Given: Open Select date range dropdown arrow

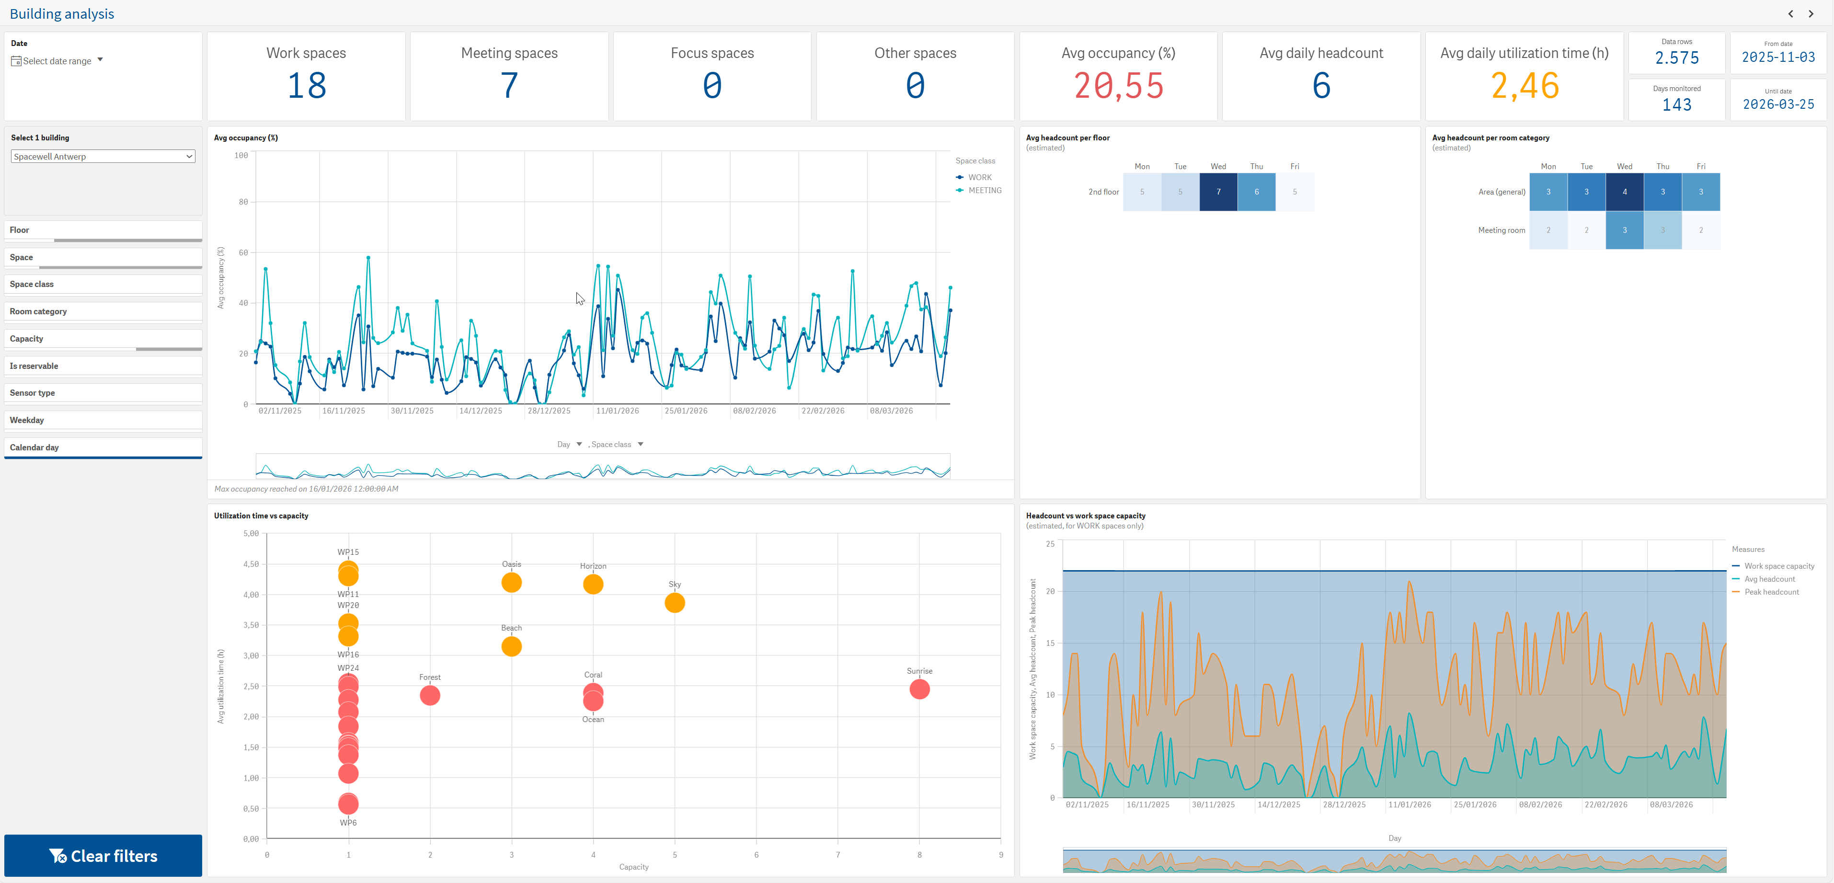Looking at the screenshot, I should 101,60.
